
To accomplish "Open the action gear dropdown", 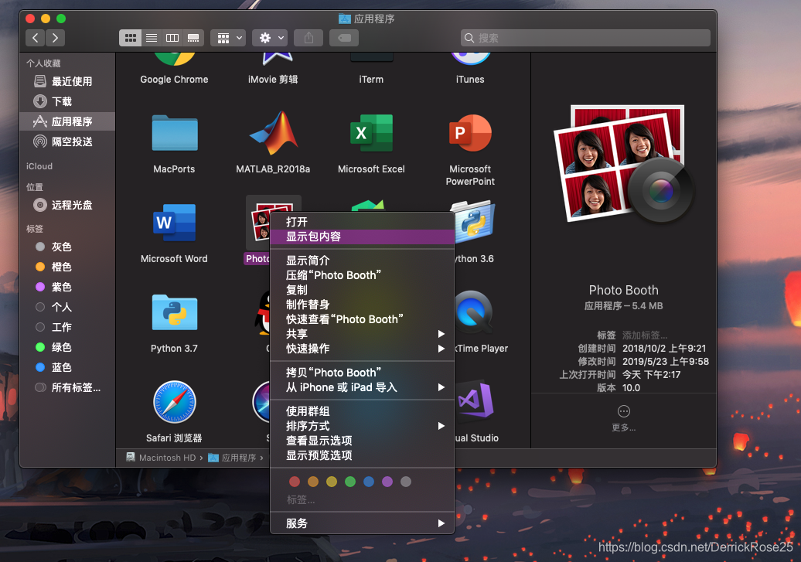I will pos(268,38).
